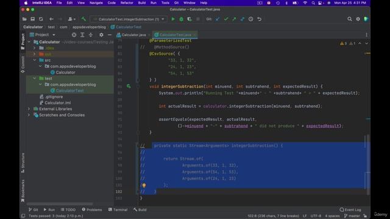
Task: Toggle the Structure side panel tab
Action: pos(23,163)
